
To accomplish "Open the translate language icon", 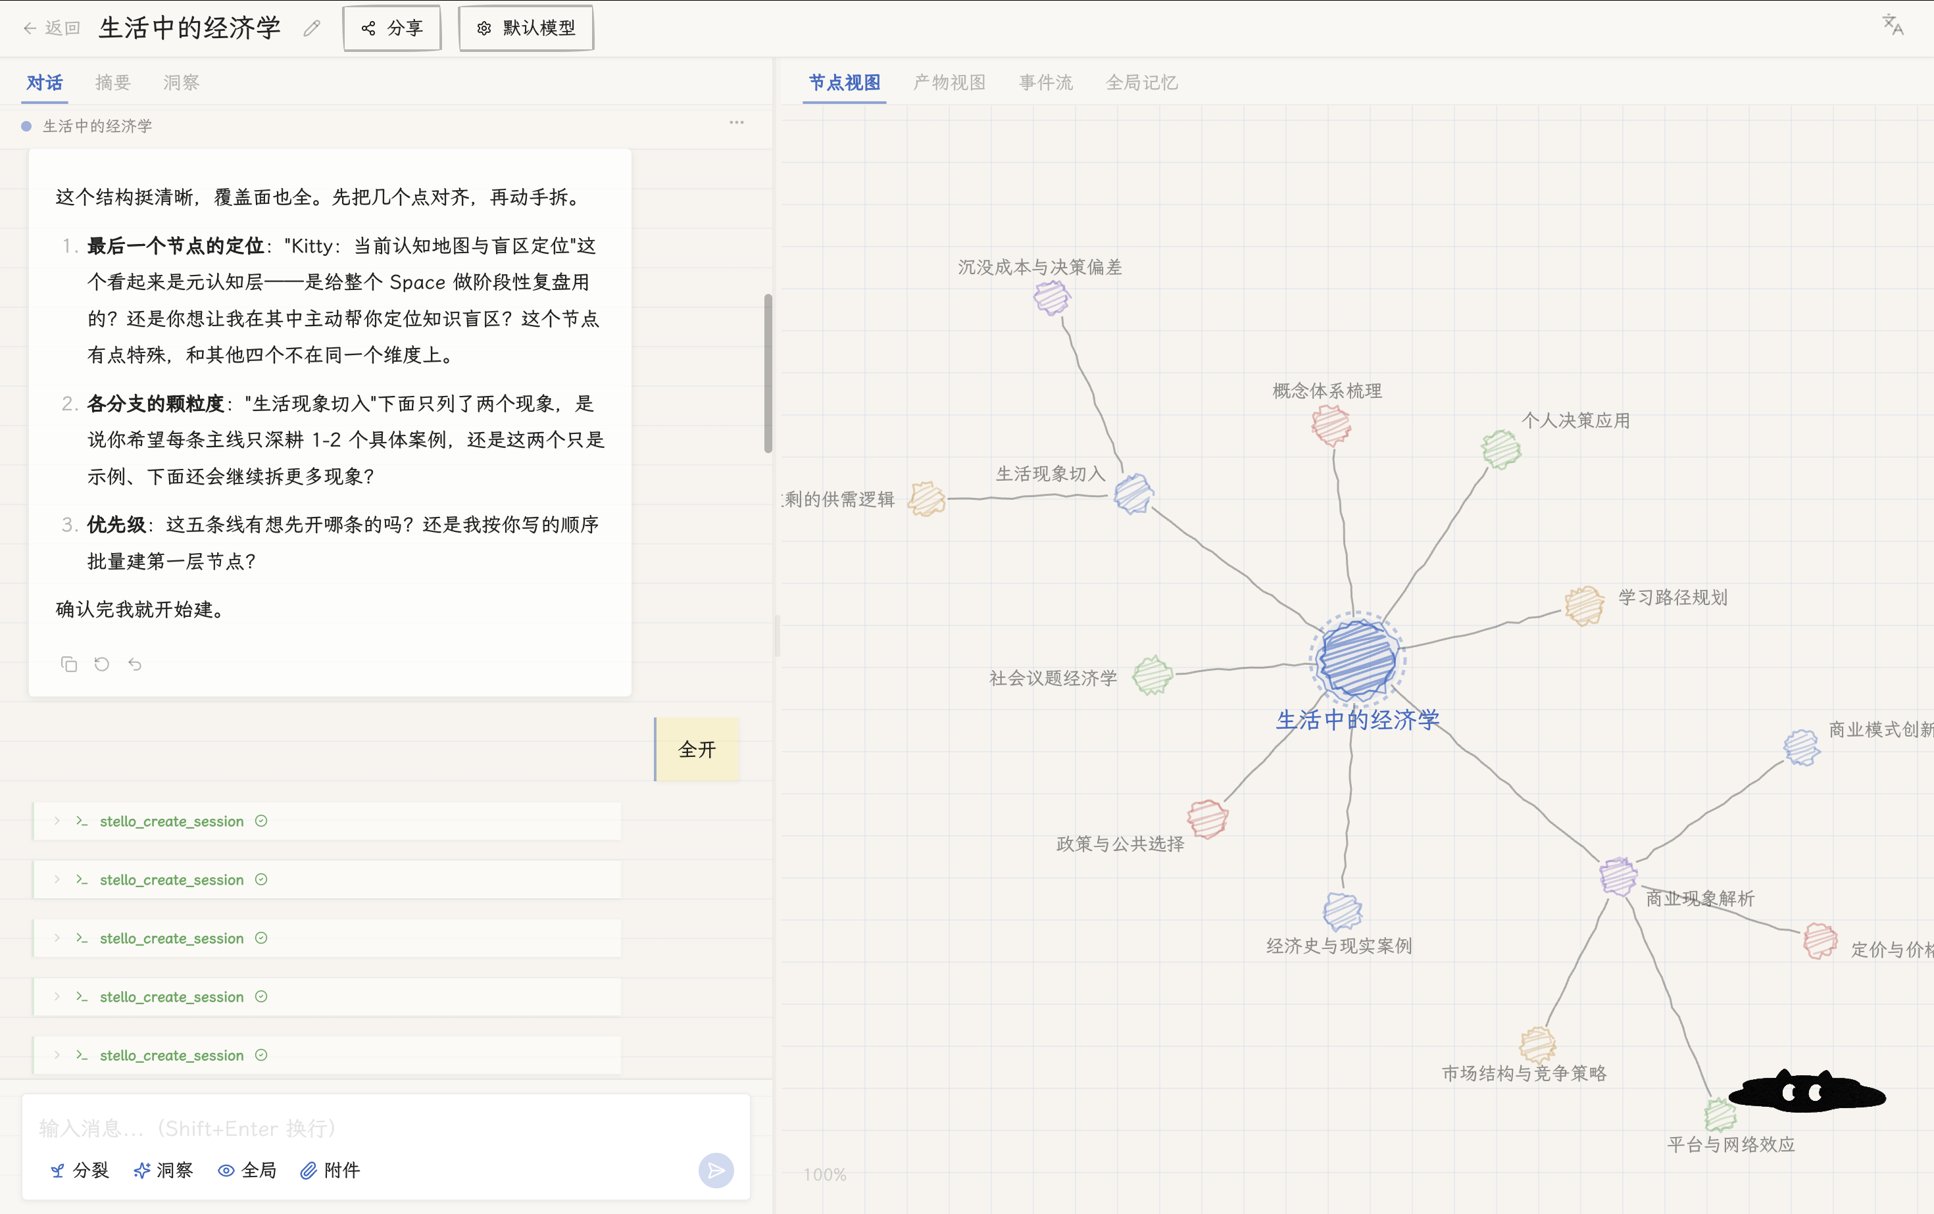I will [1893, 25].
